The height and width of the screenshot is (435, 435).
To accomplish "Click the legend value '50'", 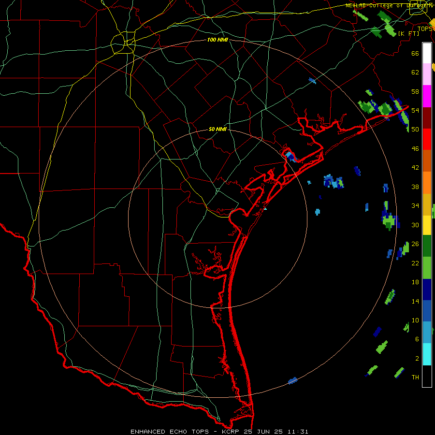I will pos(415,129).
